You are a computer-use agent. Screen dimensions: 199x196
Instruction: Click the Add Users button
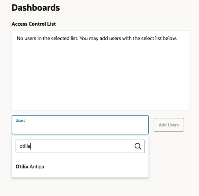tap(169, 125)
